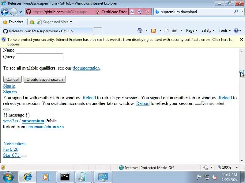The image size is (245, 183).
Task: Open the supermium repository link
Action: [x=33, y=121]
